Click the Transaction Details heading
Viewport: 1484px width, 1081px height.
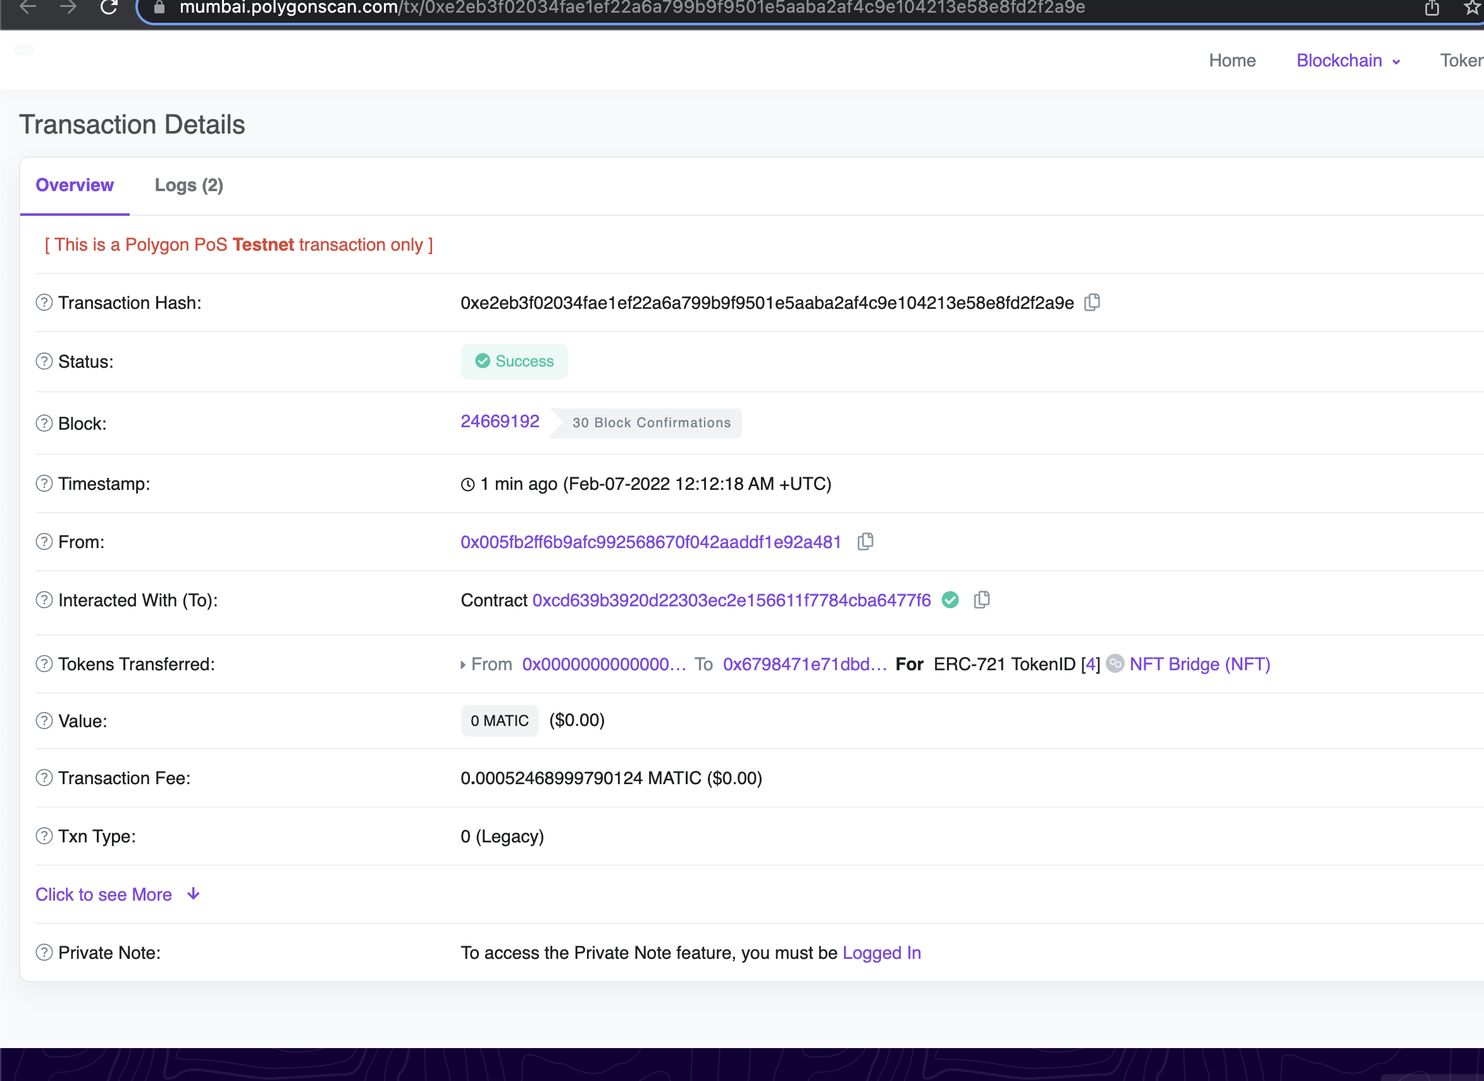tap(132, 125)
